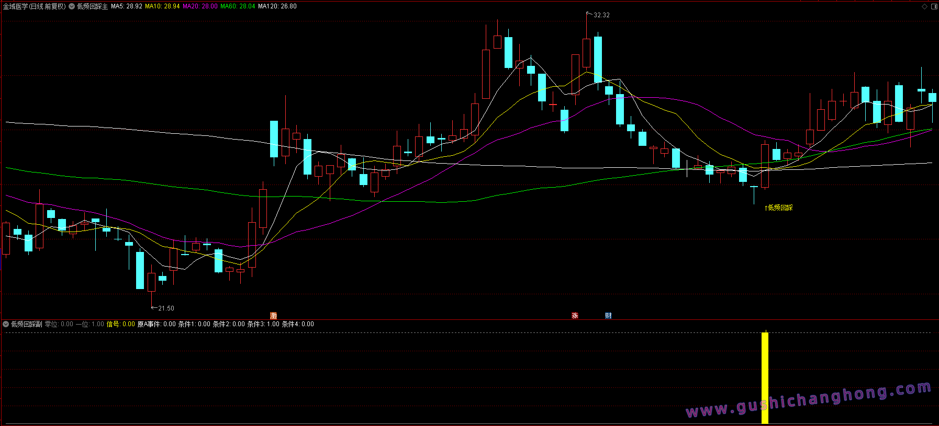Image resolution: width=939 pixels, height=426 pixels.
Task: Toggle the side panel icon at top right
Action: click(934, 6)
